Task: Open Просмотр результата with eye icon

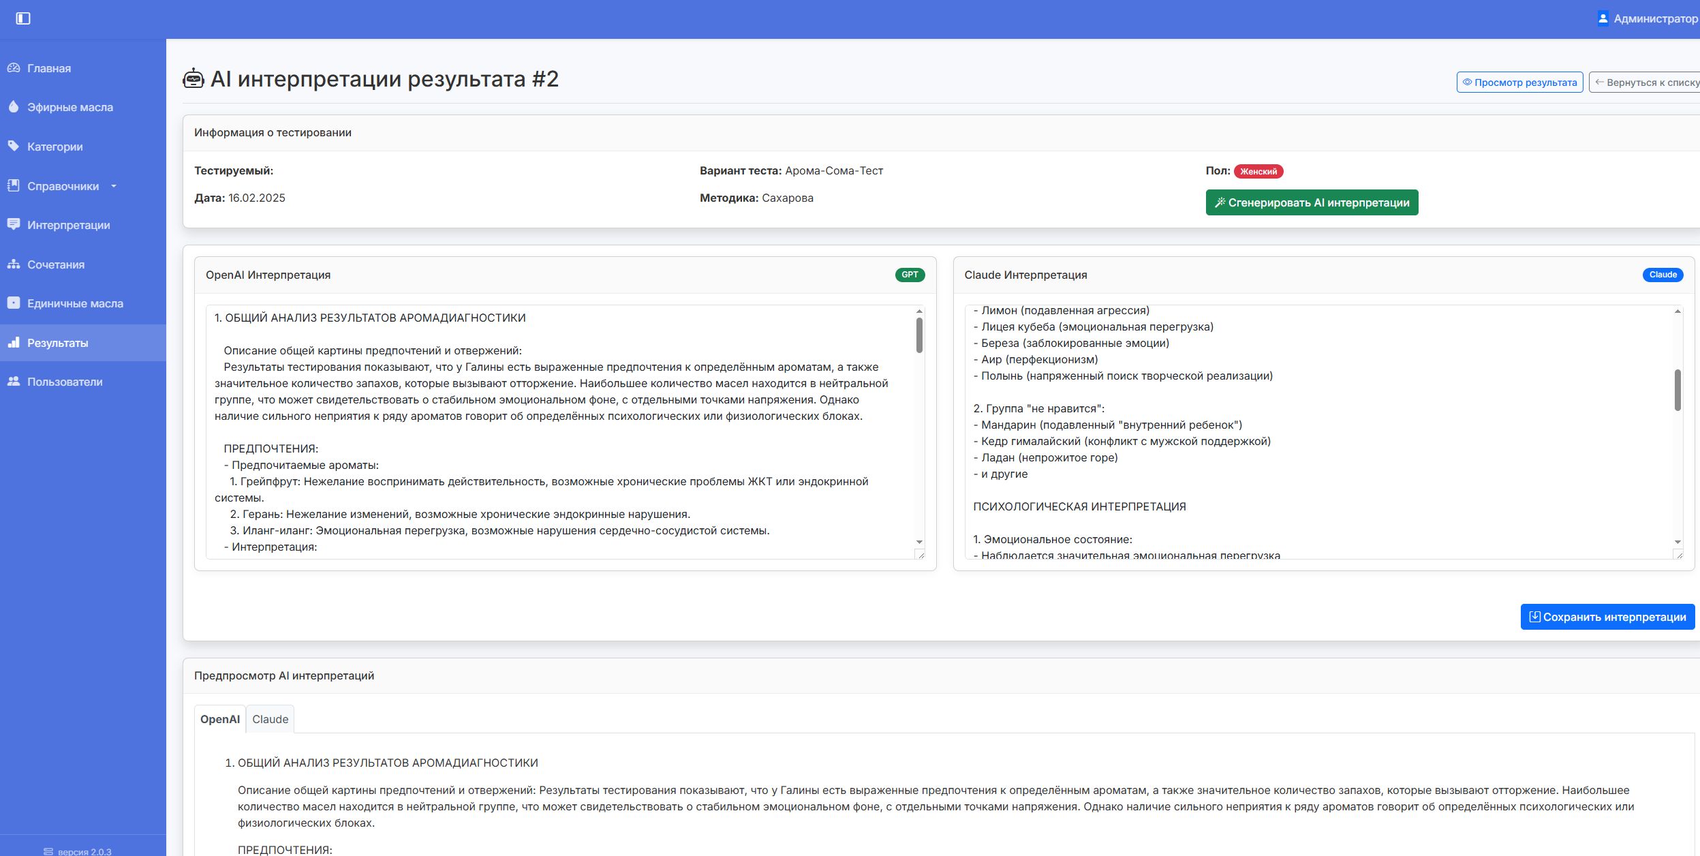Action: tap(1519, 82)
